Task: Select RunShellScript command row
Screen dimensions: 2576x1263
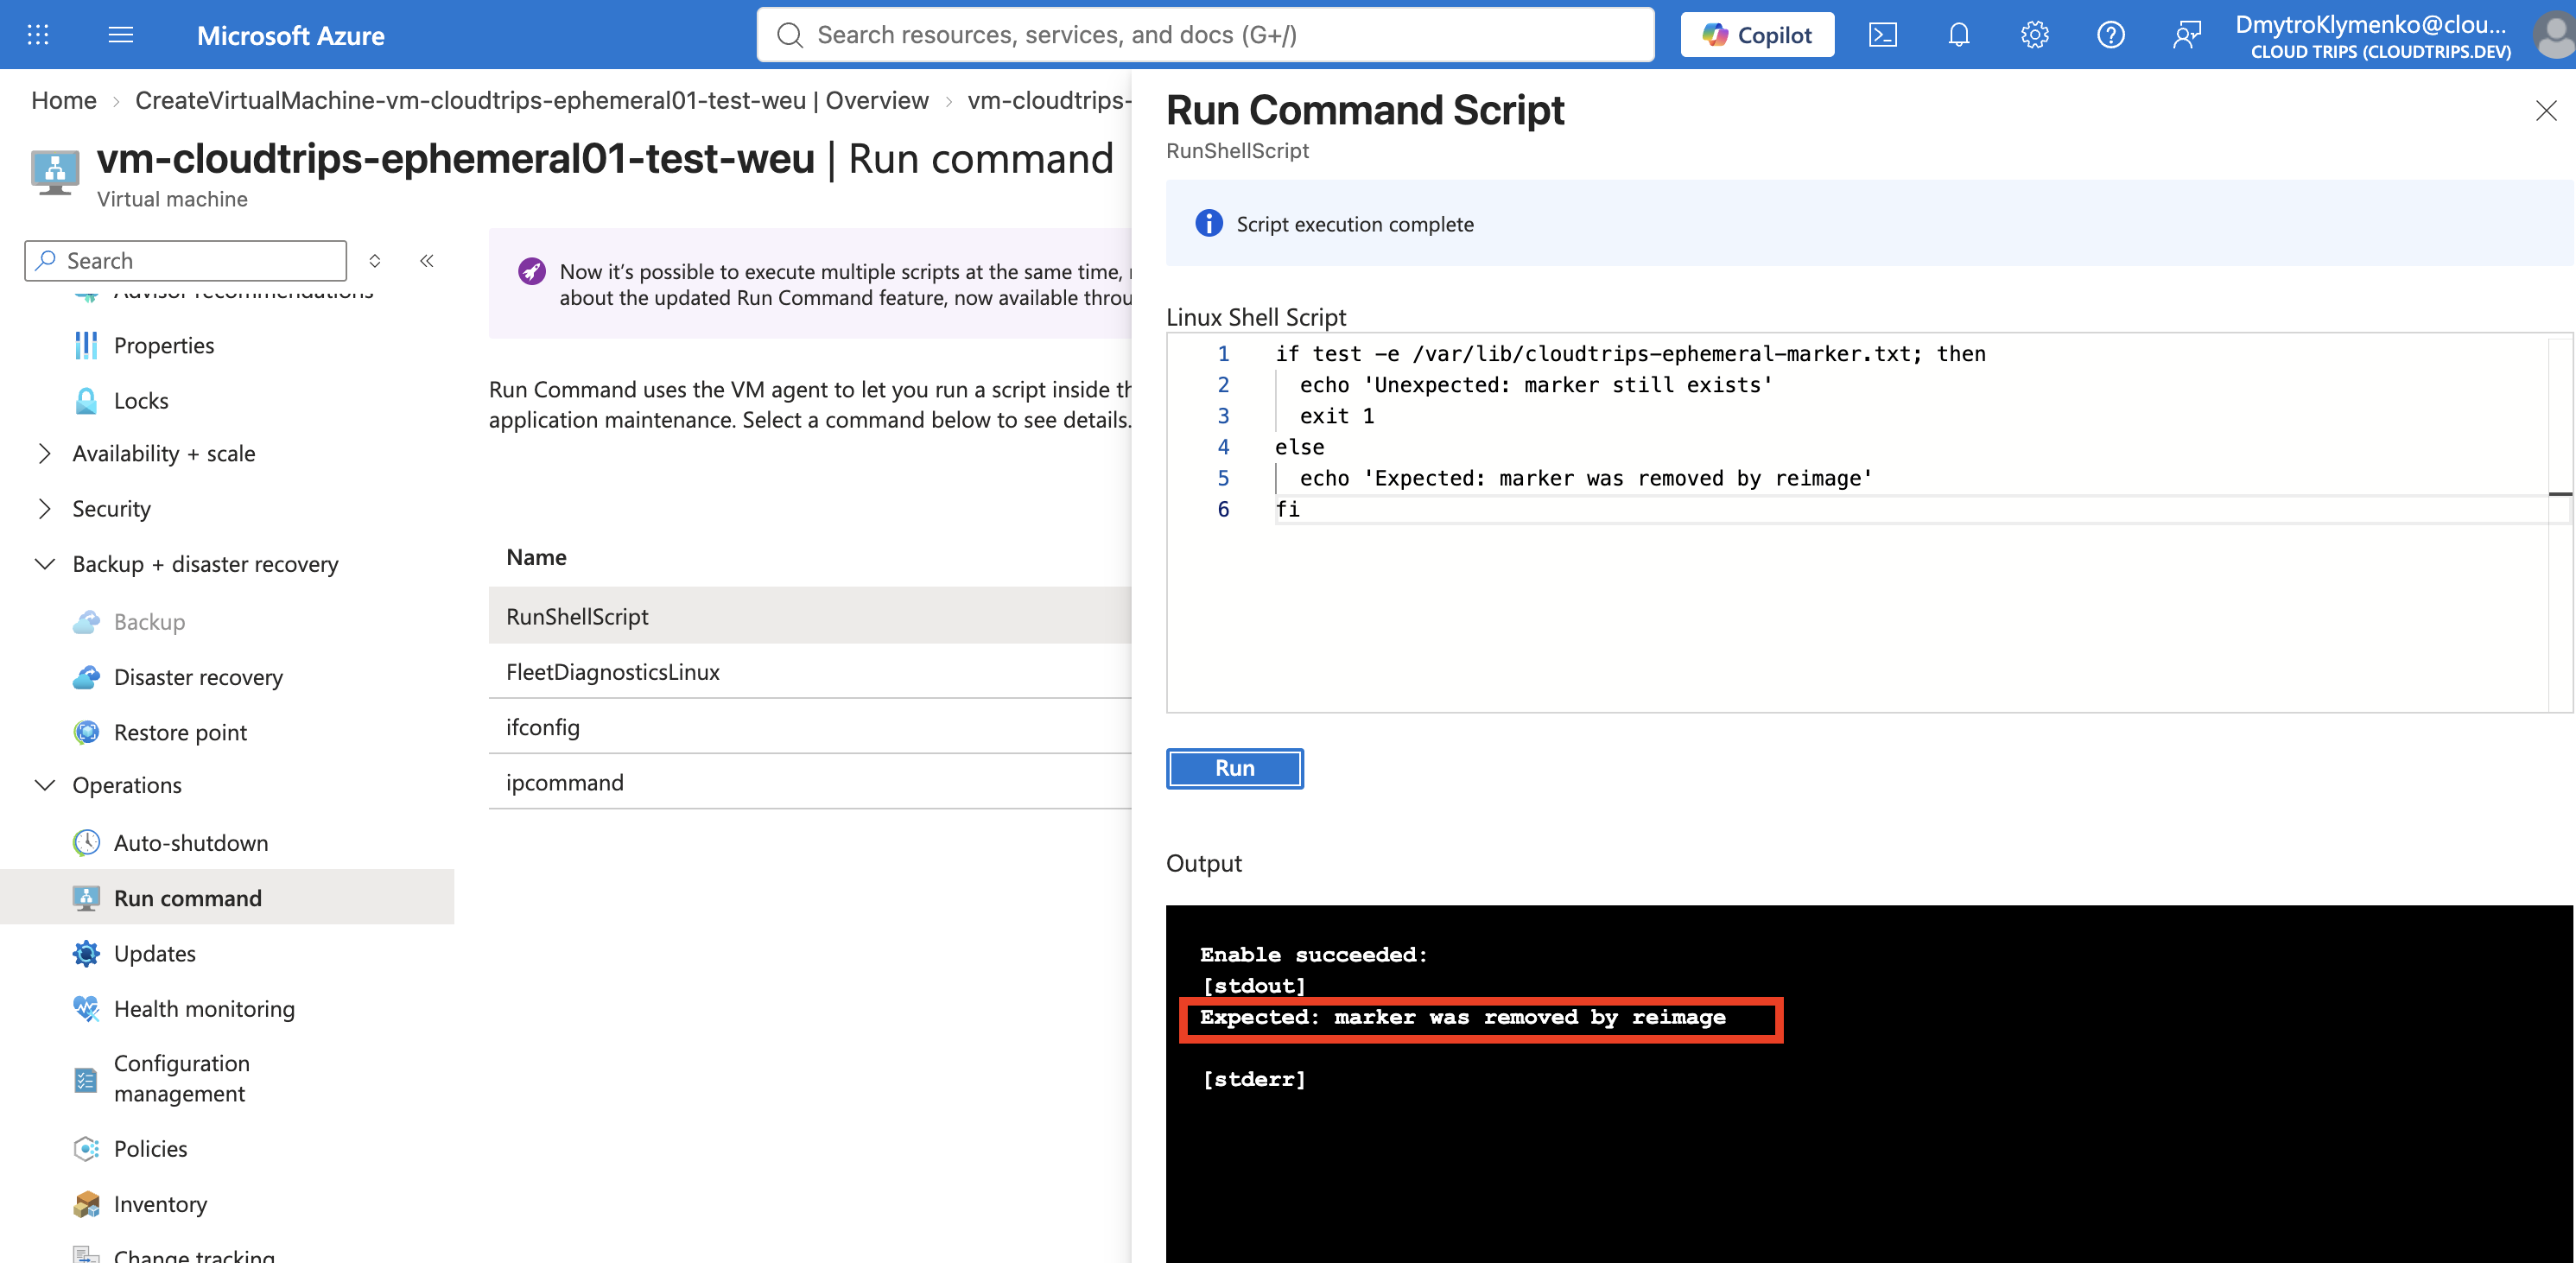Action: pyautogui.click(x=810, y=616)
